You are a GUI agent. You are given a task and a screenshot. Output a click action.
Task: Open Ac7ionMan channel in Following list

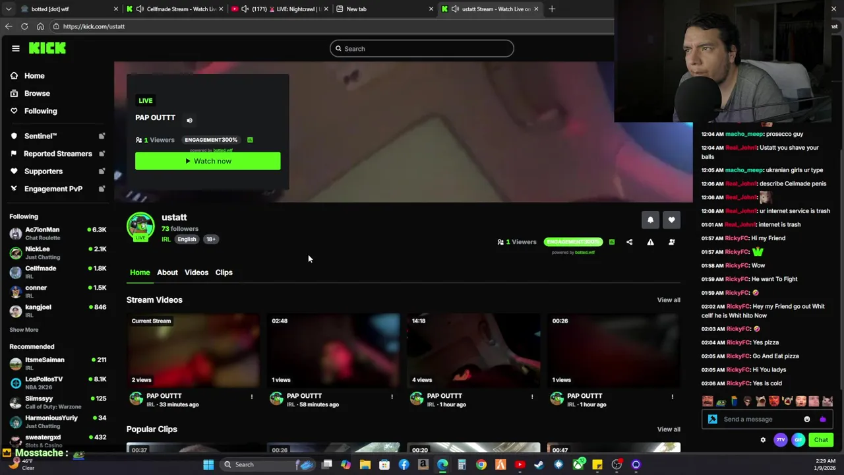pos(58,234)
